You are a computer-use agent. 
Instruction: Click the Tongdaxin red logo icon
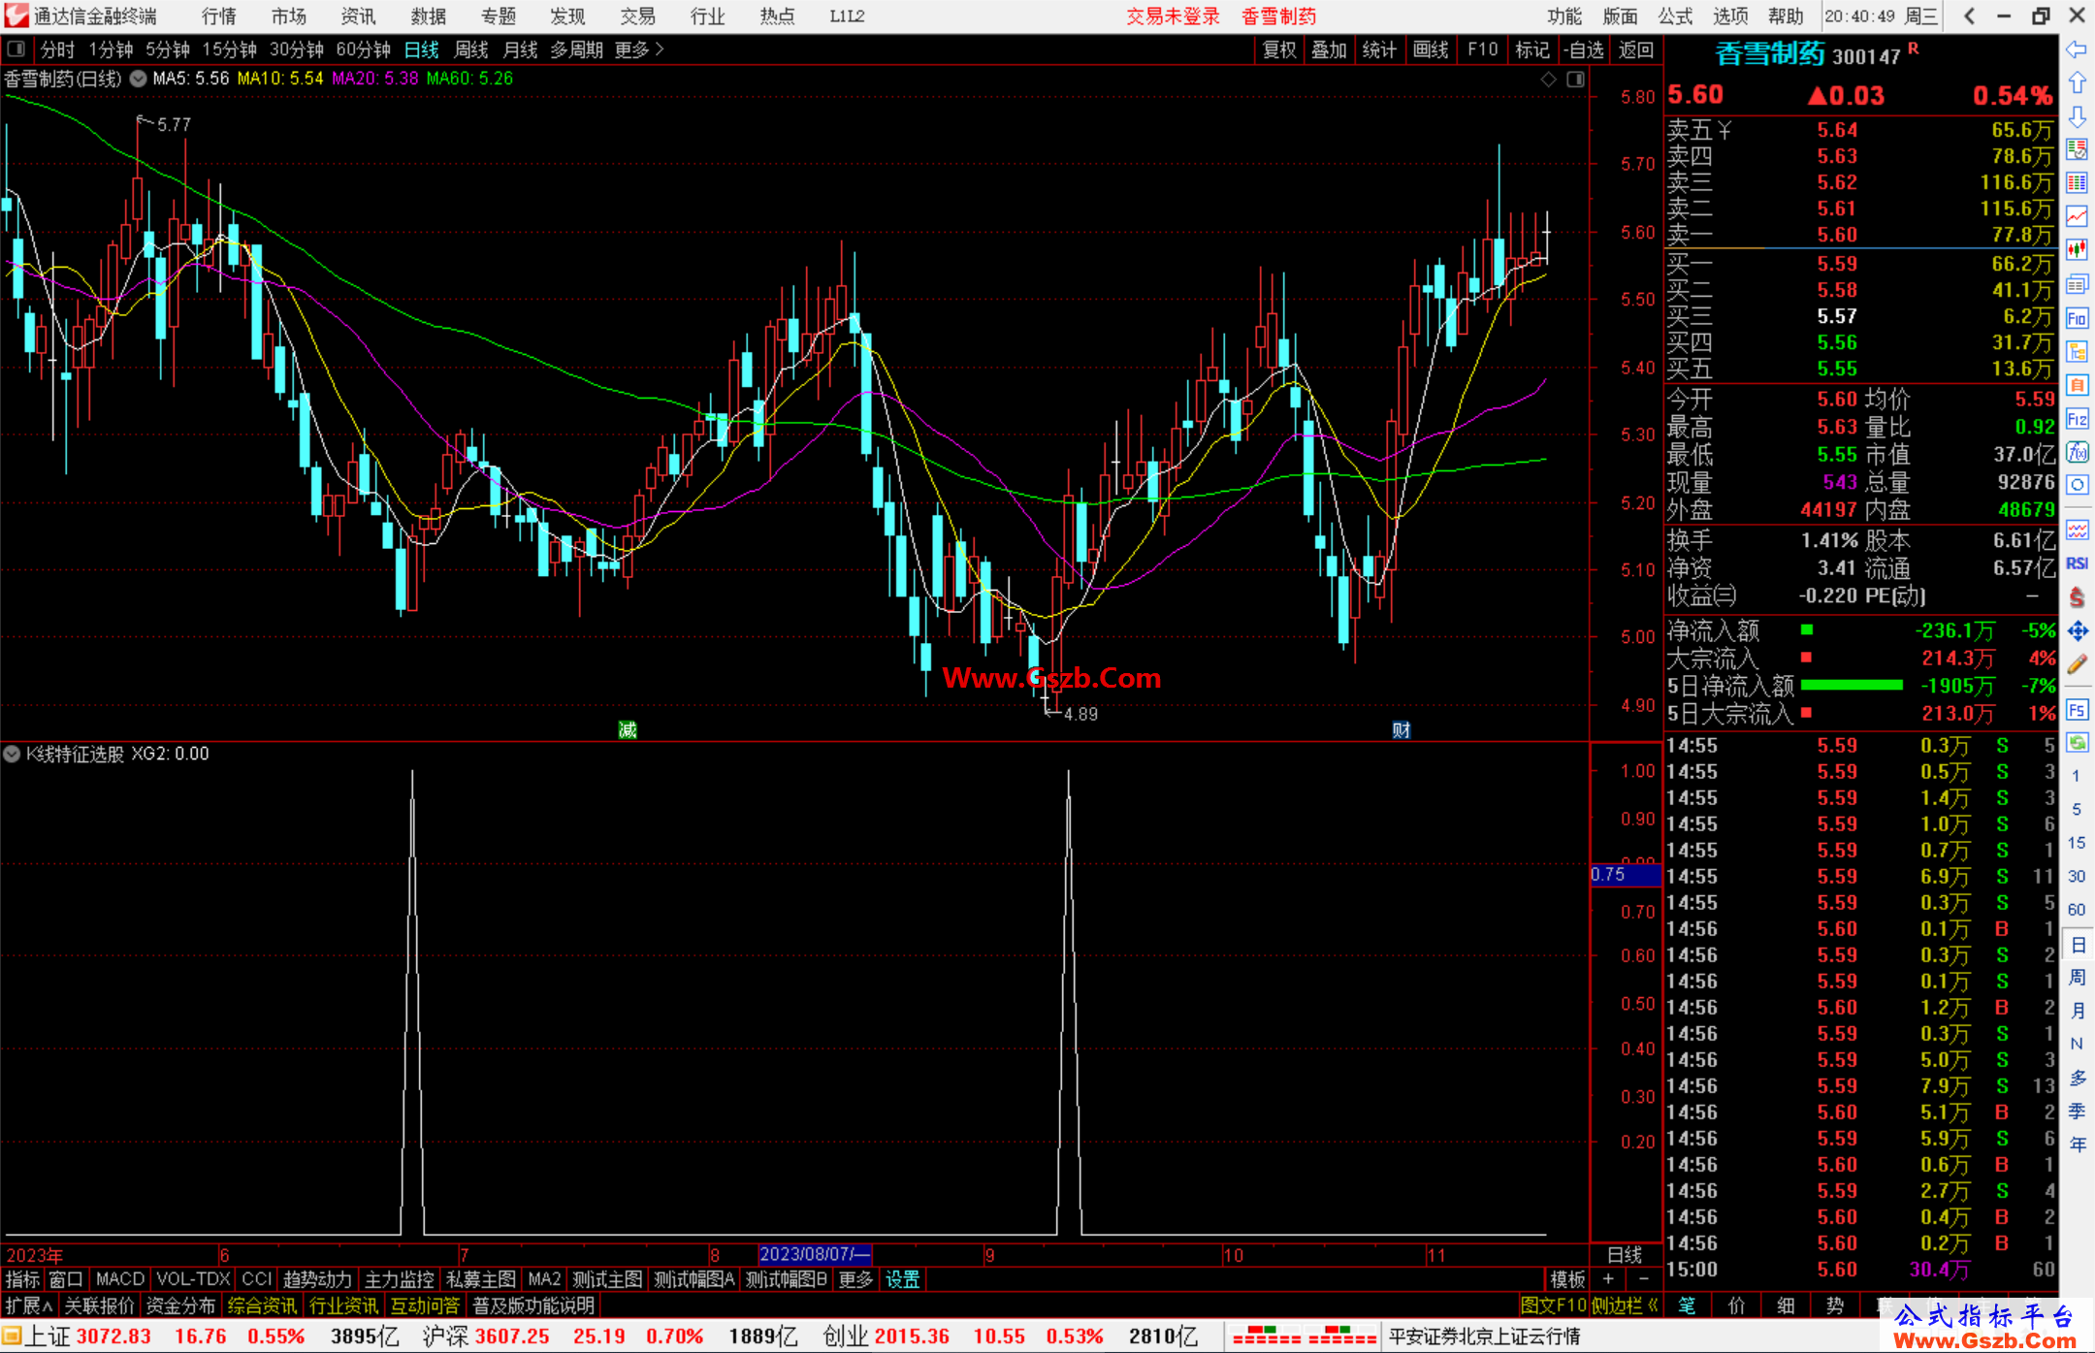16,16
